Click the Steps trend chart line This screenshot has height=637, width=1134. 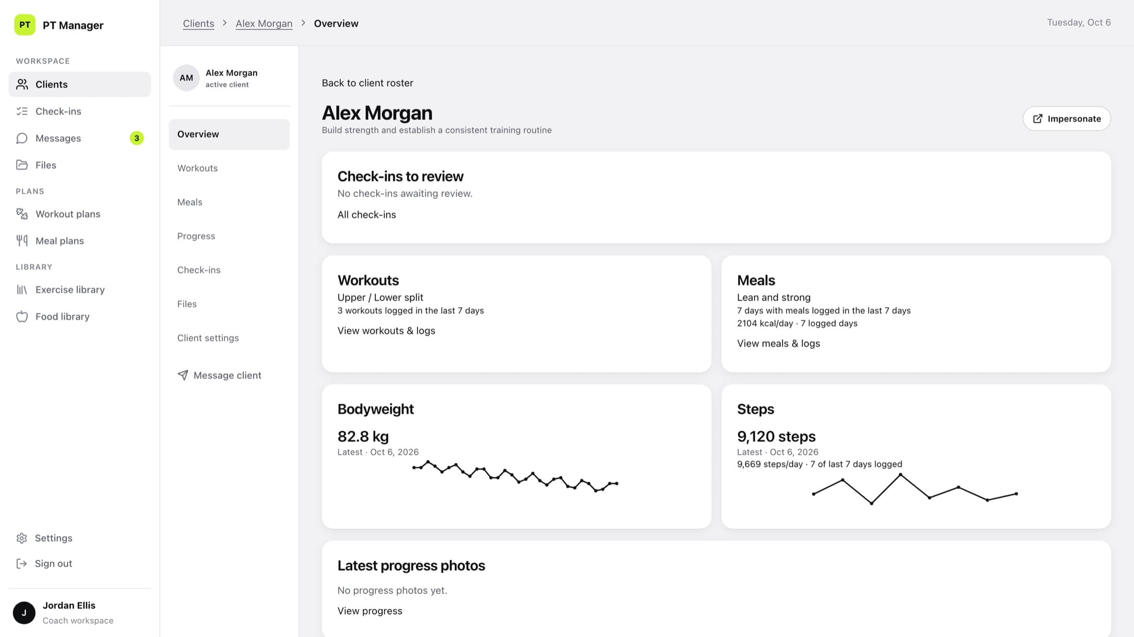click(915, 489)
